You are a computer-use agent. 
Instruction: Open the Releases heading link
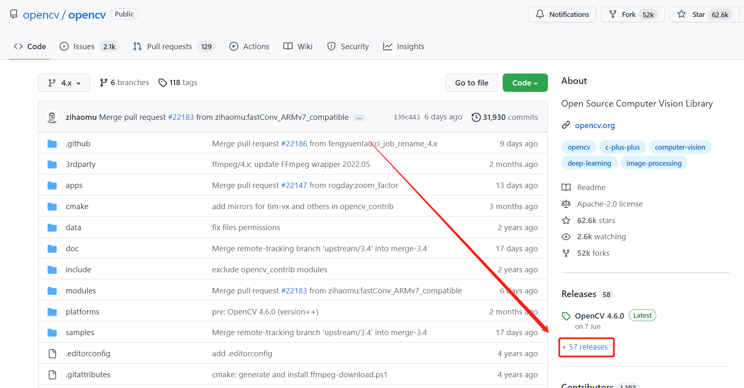pyautogui.click(x=578, y=294)
